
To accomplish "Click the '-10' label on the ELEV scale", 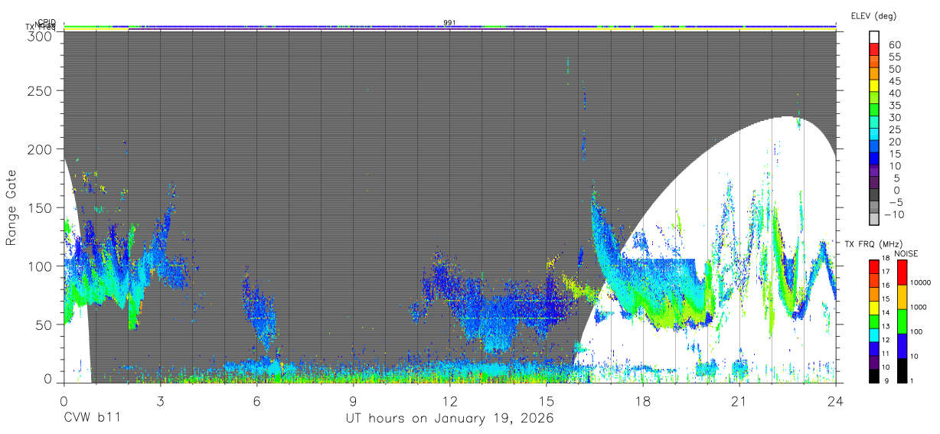I will click(896, 214).
